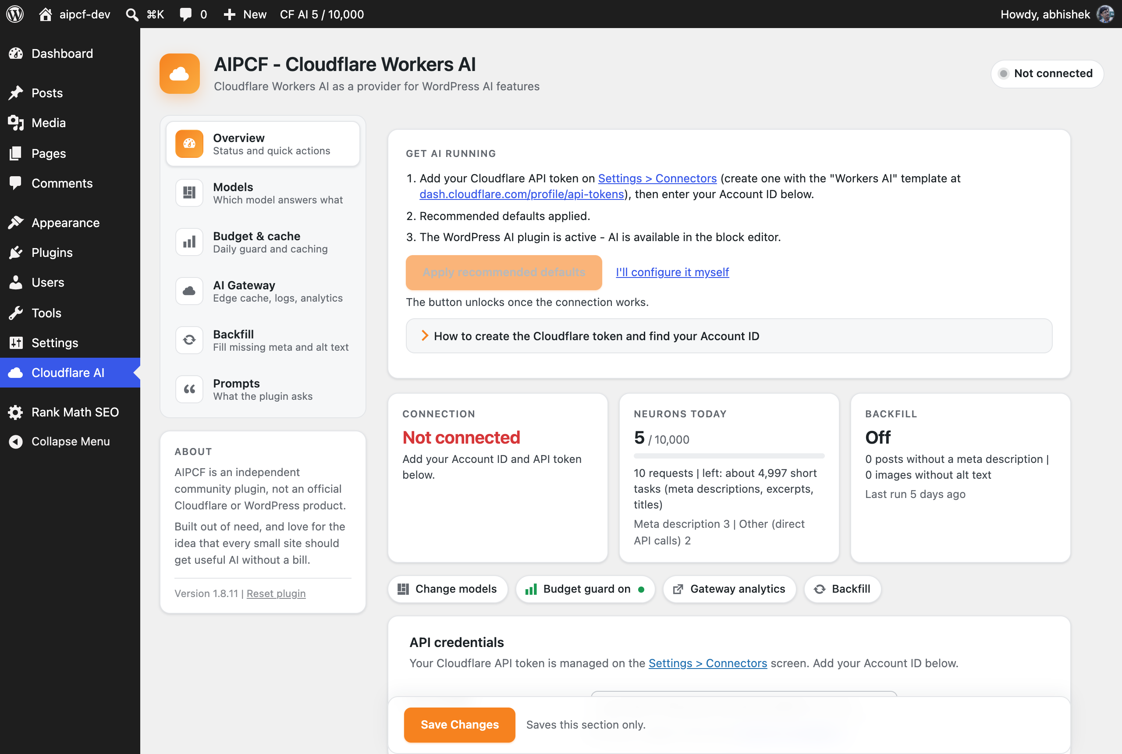Click the aipcf-dev home icon

46,14
